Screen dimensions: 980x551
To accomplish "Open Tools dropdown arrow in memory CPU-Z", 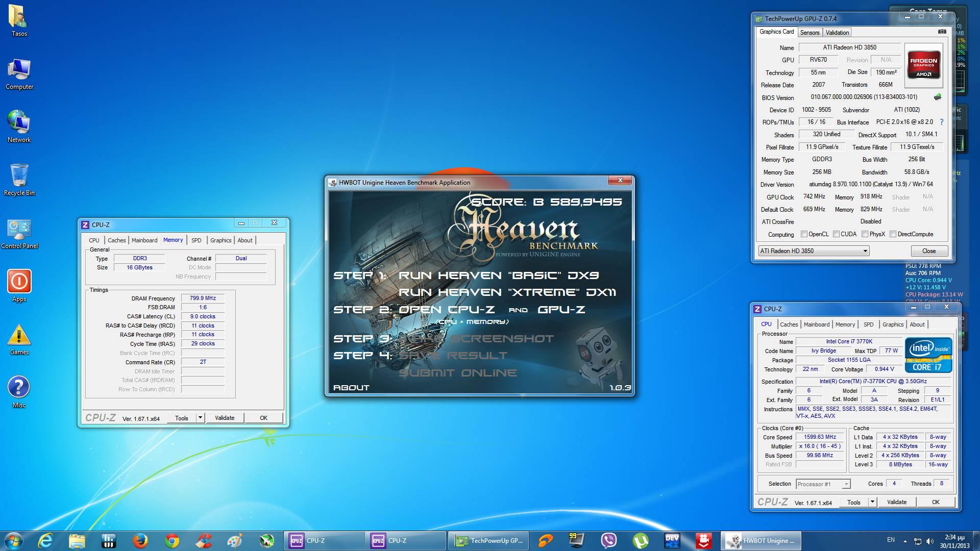I will point(200,418).
